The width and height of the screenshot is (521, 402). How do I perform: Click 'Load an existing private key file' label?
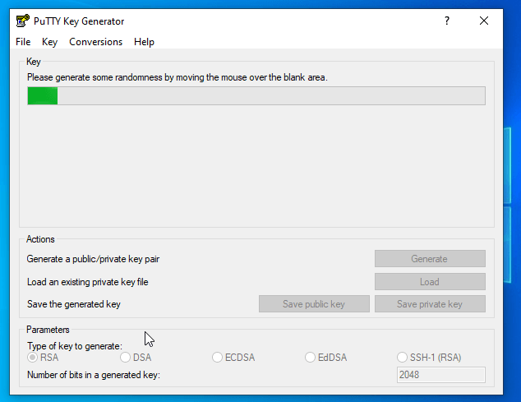[88, 282]
